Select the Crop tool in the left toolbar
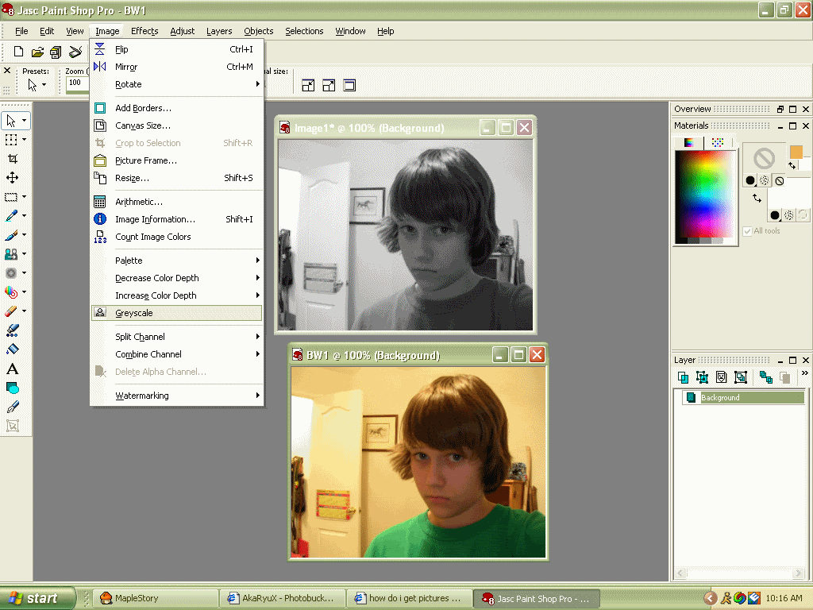This screenshot has width=813, height=610. (x=13, y=159)
